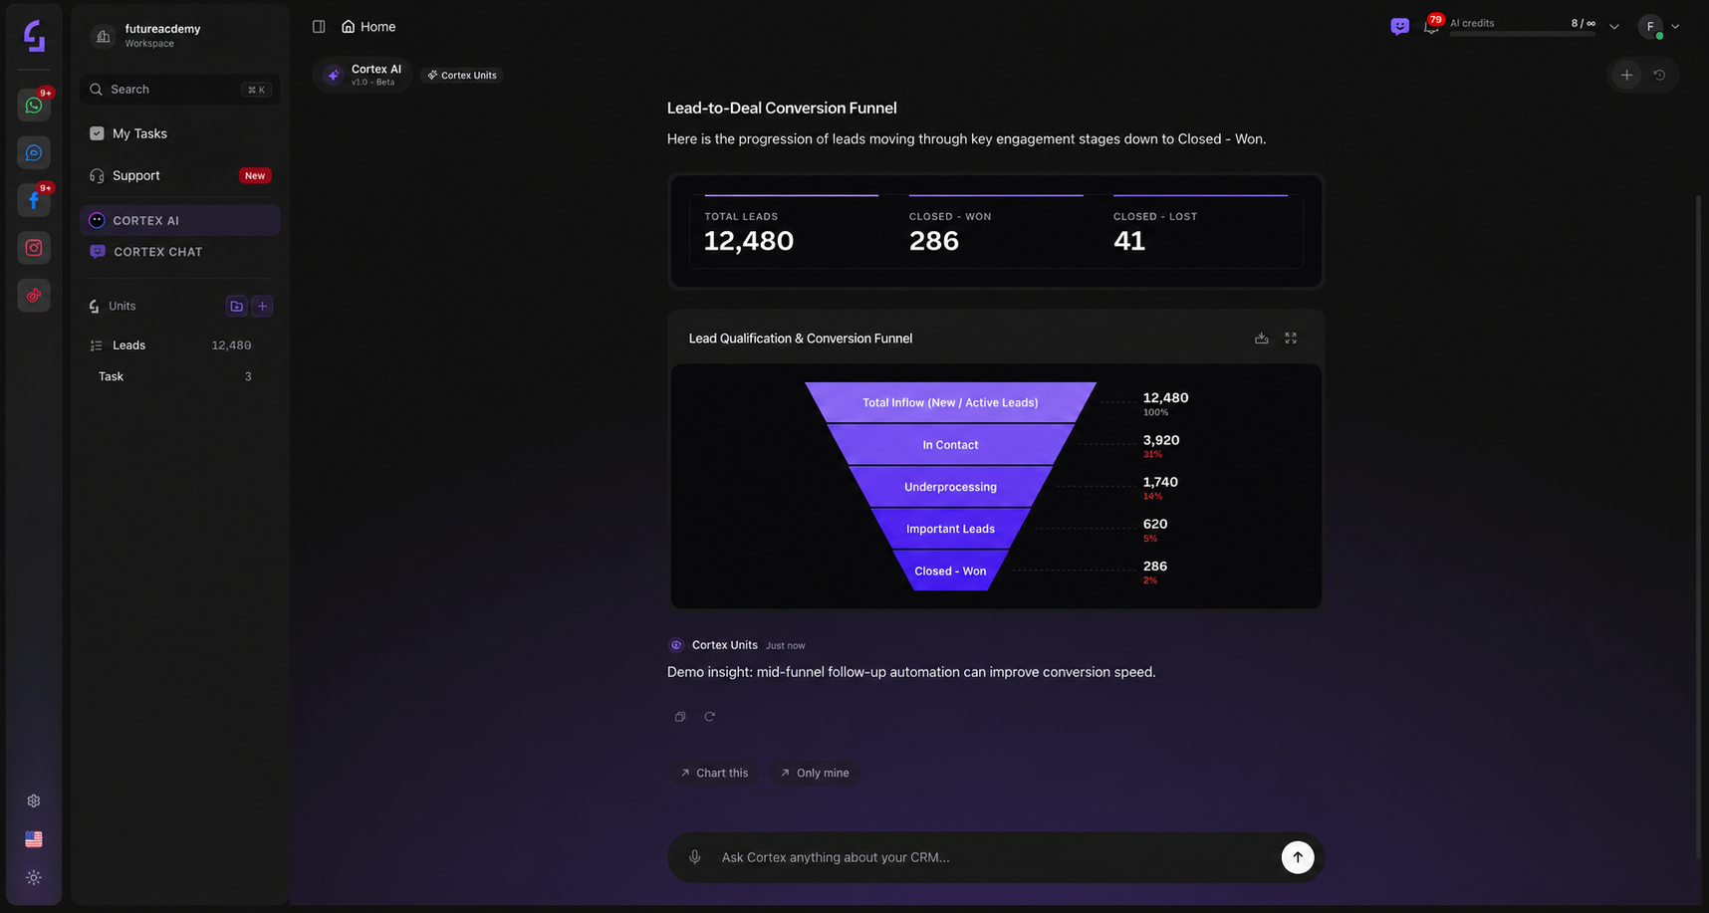Switch language via US flag icon
1709x913 pixels.
click(x=34, y=839)
